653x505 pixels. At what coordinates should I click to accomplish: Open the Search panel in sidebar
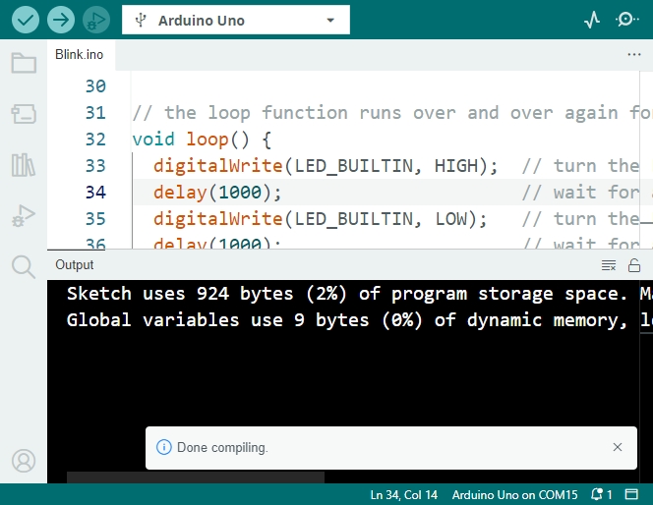coord(24,266)
